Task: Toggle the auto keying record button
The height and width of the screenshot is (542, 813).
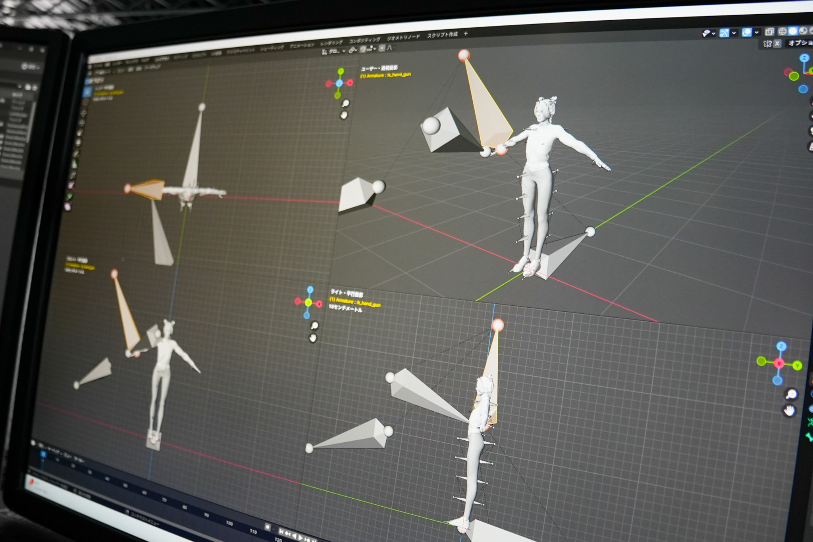Action: [x=268, y=527]
